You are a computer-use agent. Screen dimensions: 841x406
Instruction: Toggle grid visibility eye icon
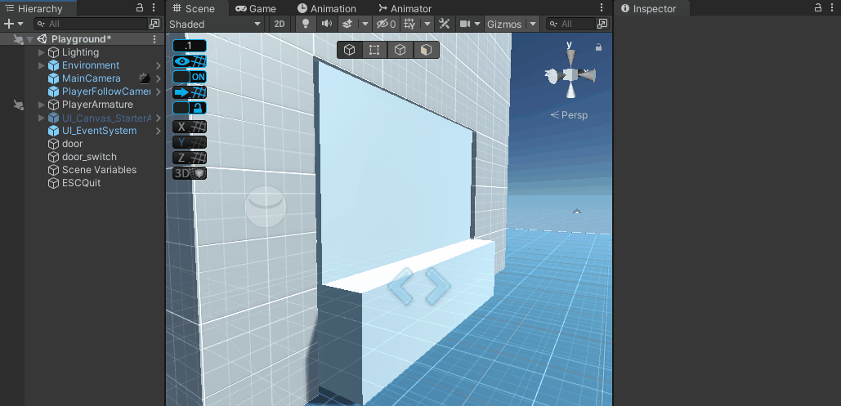coord(190,61)
